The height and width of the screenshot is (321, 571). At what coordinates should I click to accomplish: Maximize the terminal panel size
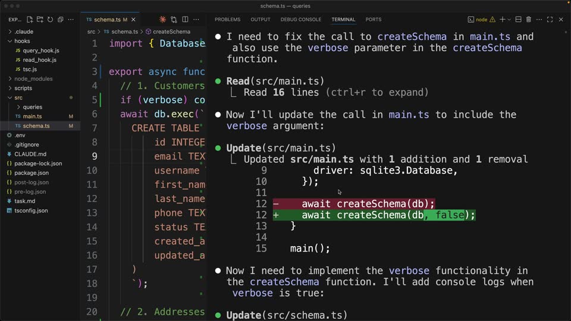(x=550, y=20)
